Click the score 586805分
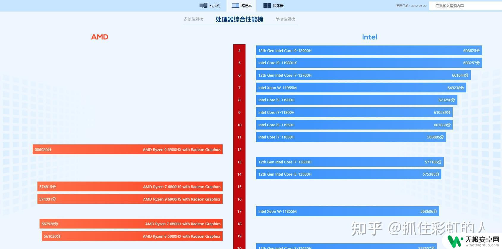Image resolution: width=502 pixels, height=249 pixels. (x=435, y=137)
